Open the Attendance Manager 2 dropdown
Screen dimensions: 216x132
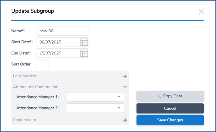96,108
